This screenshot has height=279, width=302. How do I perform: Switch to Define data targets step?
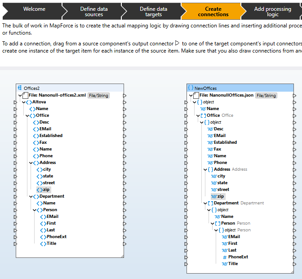pos(153,11)
